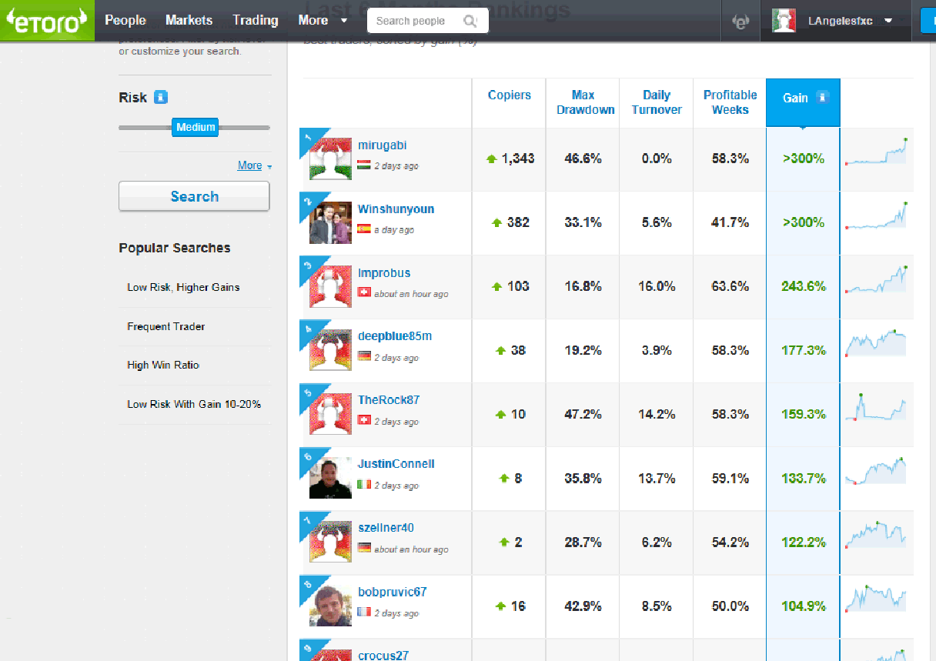This screenshot has height=661, width=936.
Task: Select High Win Ratio popular search
Action: (x=163, y=366)
